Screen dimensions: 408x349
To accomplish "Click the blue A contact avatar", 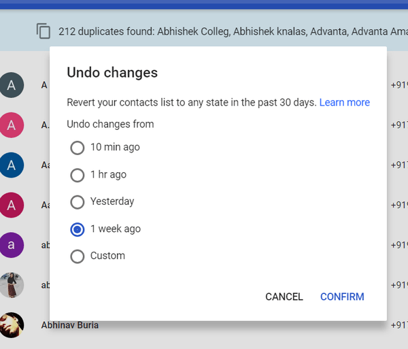I will coord(12,165).
